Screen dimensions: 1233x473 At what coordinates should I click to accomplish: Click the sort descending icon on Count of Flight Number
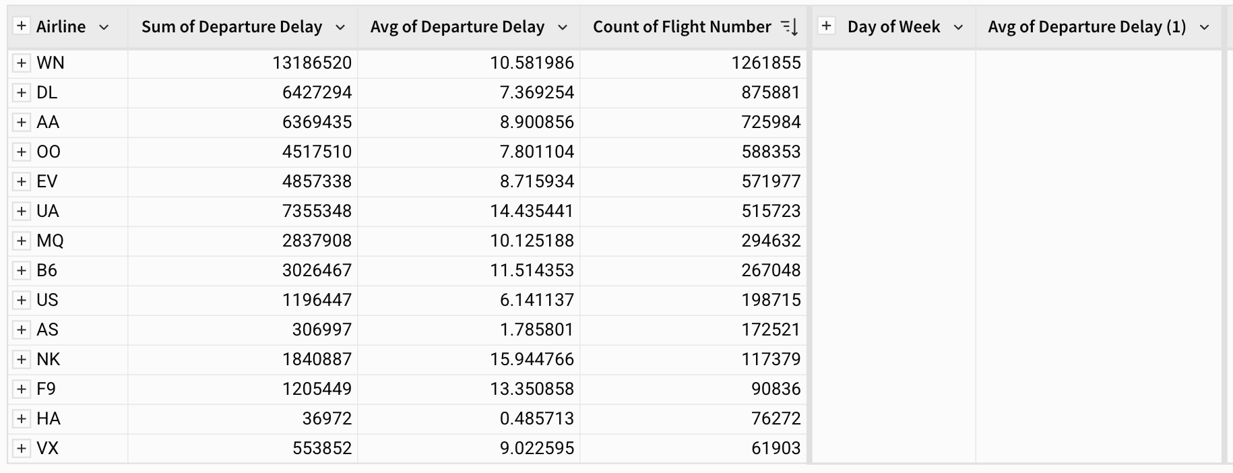click(789, 27)
